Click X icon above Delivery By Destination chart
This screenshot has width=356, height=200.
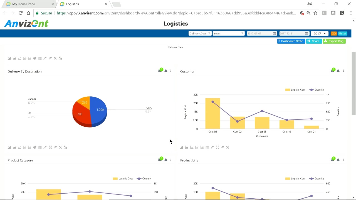(55, 58)
